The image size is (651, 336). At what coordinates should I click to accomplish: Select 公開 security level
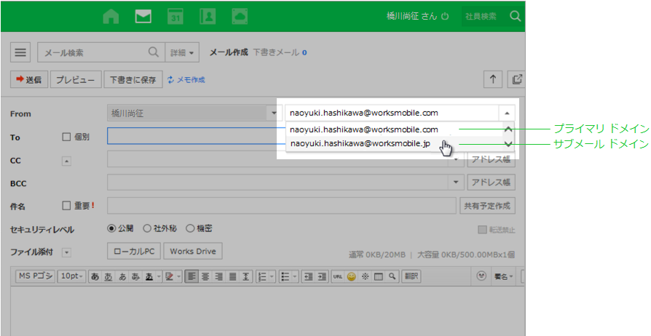111,228
